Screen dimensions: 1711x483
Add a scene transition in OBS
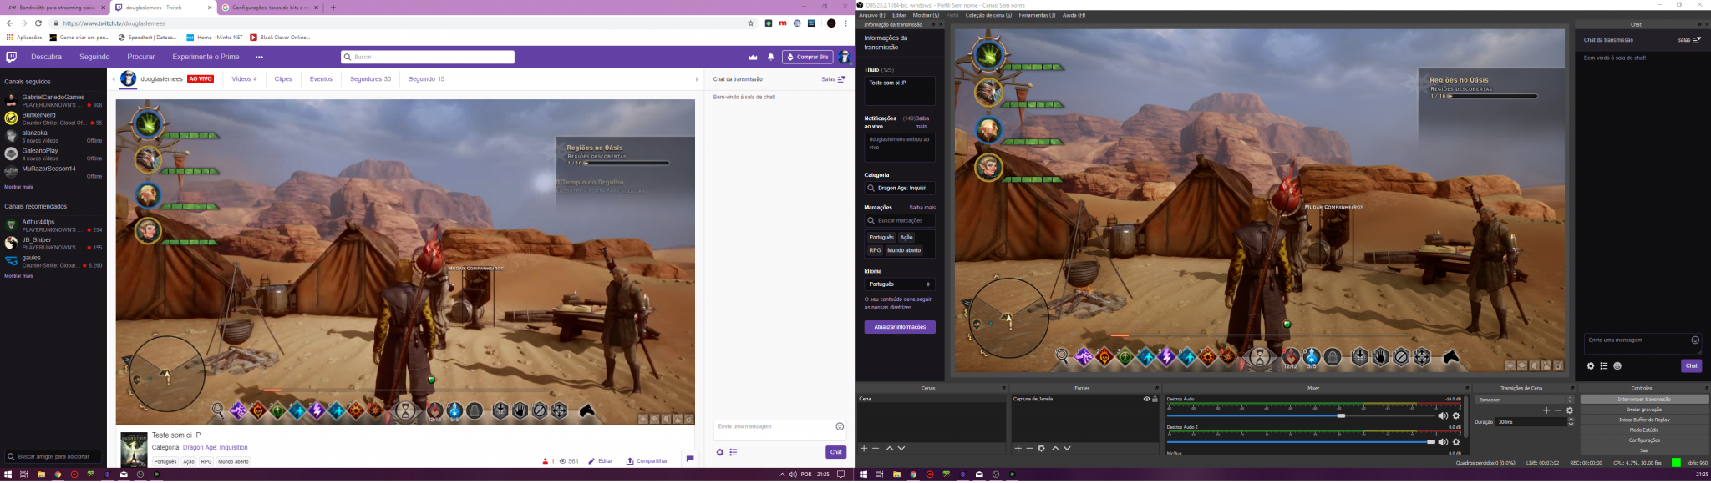click(x=1546, y=410)
